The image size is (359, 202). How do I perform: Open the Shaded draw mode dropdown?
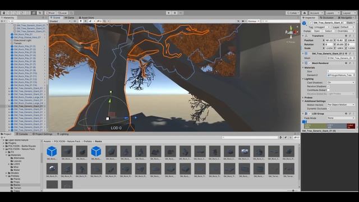(60, 21)
